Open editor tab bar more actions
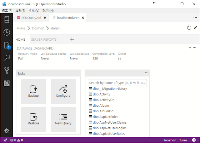Image resolution: width=200 pixels, height=143 pixels. 195,18
